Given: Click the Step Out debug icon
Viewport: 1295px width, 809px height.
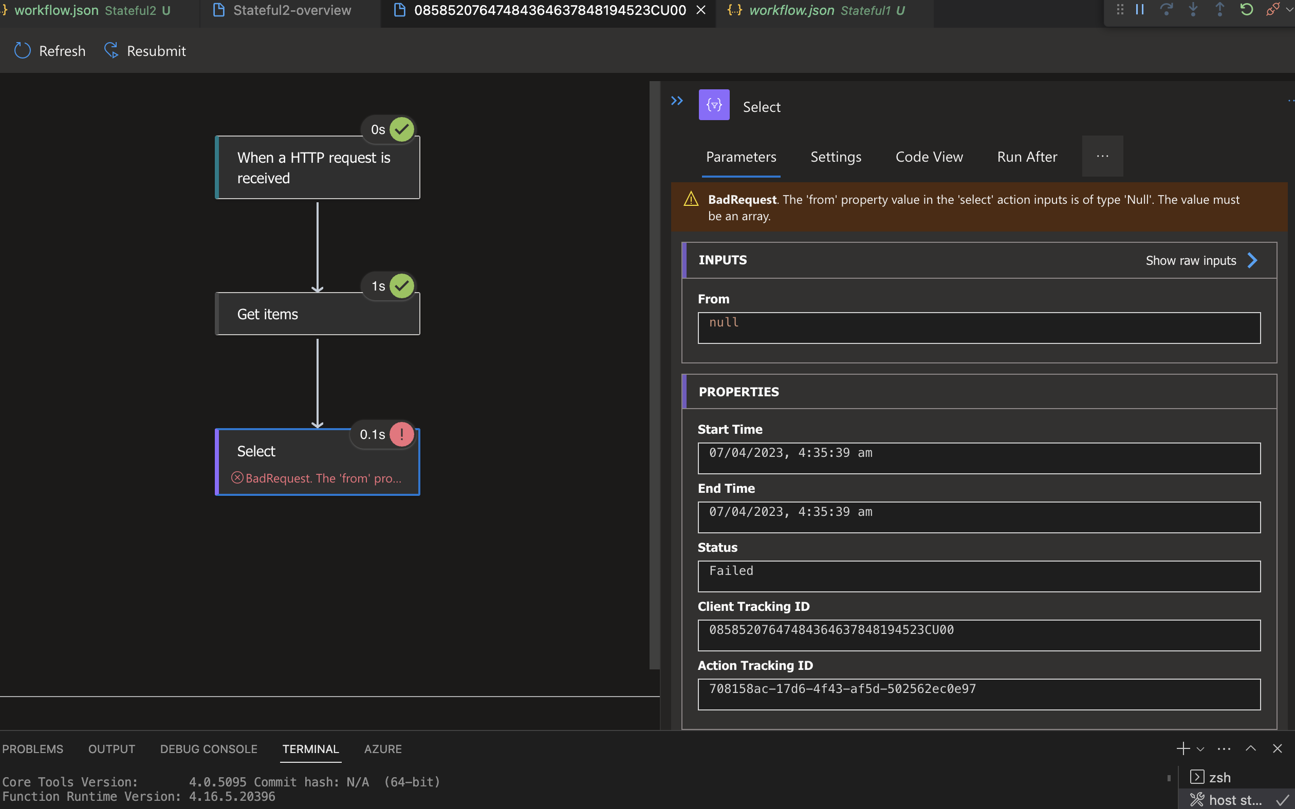Looking at the screenshot, I should coord(1220,10).
